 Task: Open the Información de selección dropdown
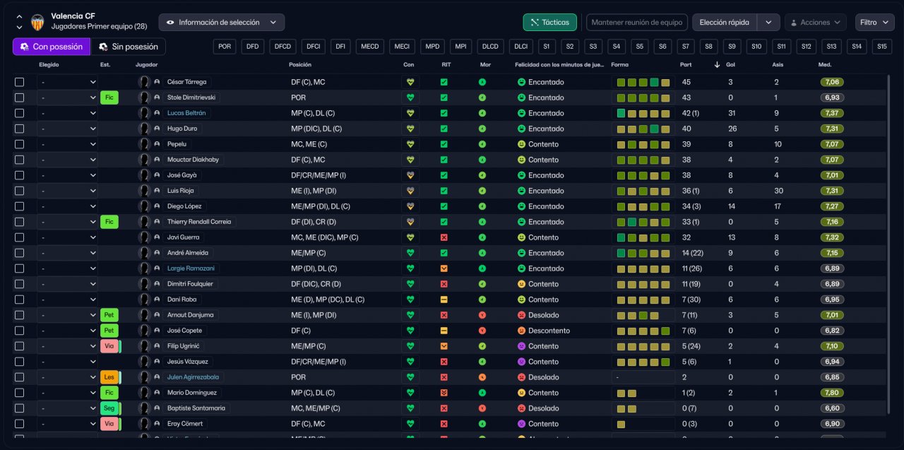[222, 23]
